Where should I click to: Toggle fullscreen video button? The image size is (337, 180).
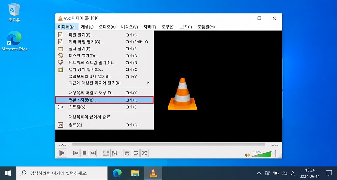(106, 153)
